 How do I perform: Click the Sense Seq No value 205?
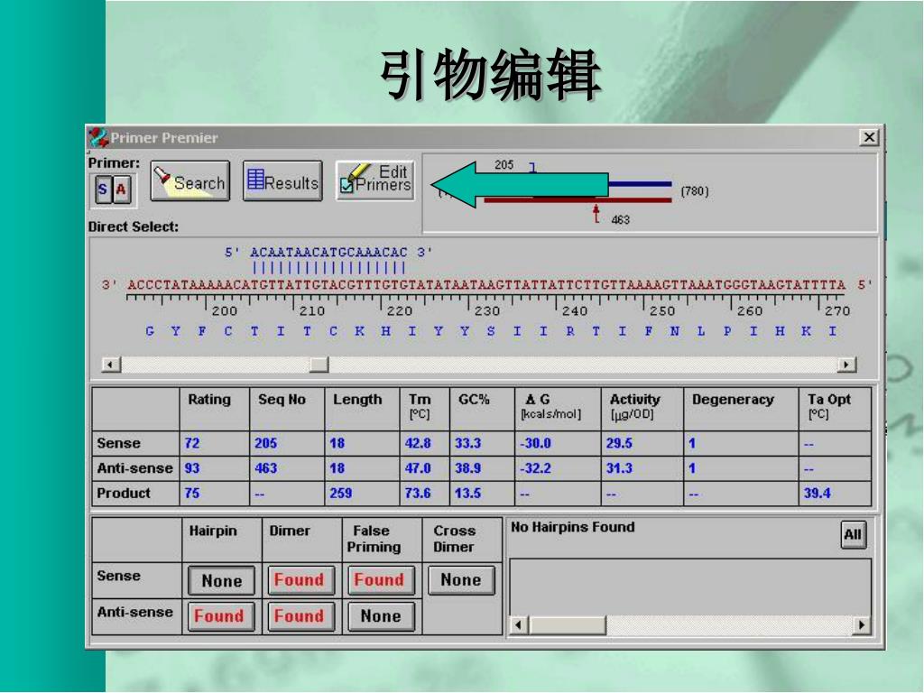(x=266, y=443)
